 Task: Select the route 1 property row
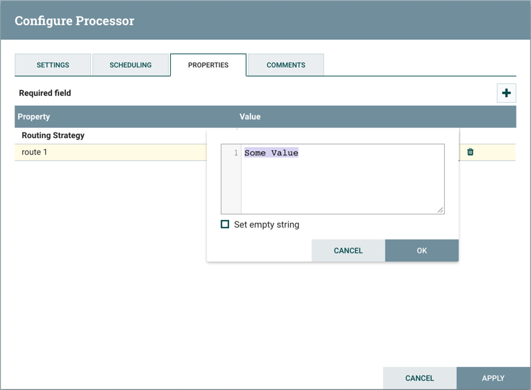pos(104,152)
